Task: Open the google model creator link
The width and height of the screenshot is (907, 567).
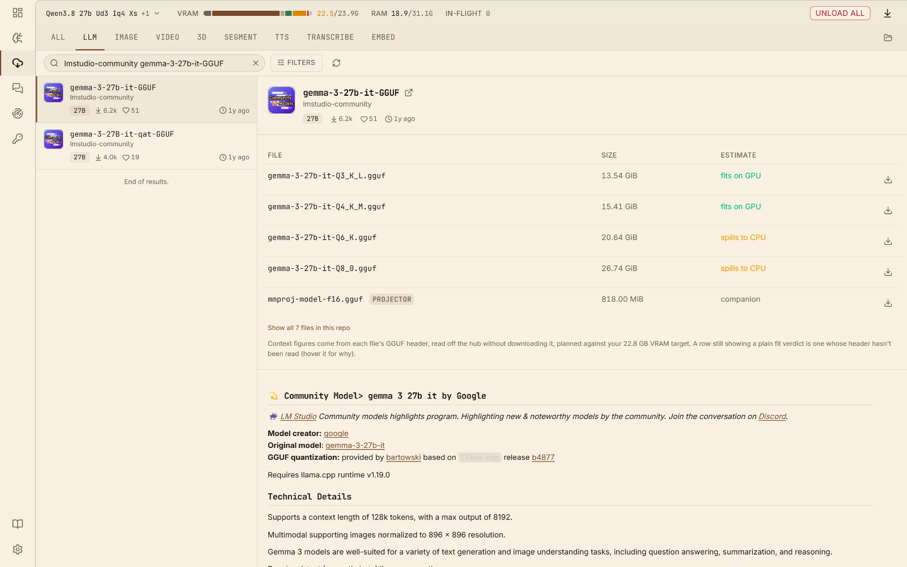Action: pos(336,433)
